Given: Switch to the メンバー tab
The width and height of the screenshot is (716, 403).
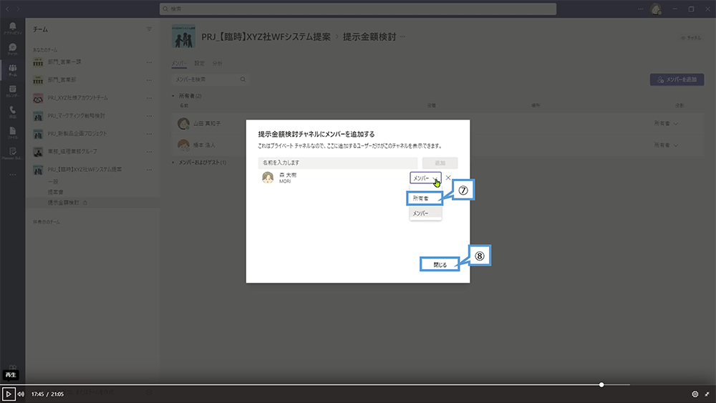Looking at the screenshot, I should (179, 64).
